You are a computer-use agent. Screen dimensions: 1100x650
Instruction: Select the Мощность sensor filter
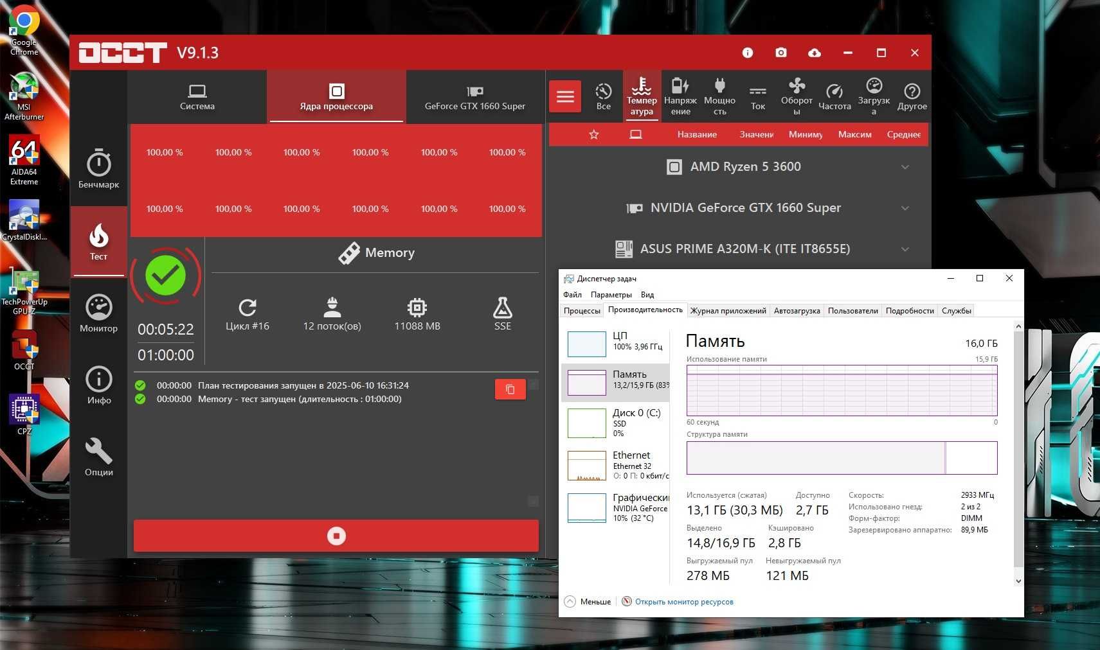719,96
